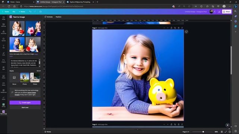Viewport: 239px width, 134px height.
Task: Select the Text to Image sidebar app
Action: (x=3, y=112)
